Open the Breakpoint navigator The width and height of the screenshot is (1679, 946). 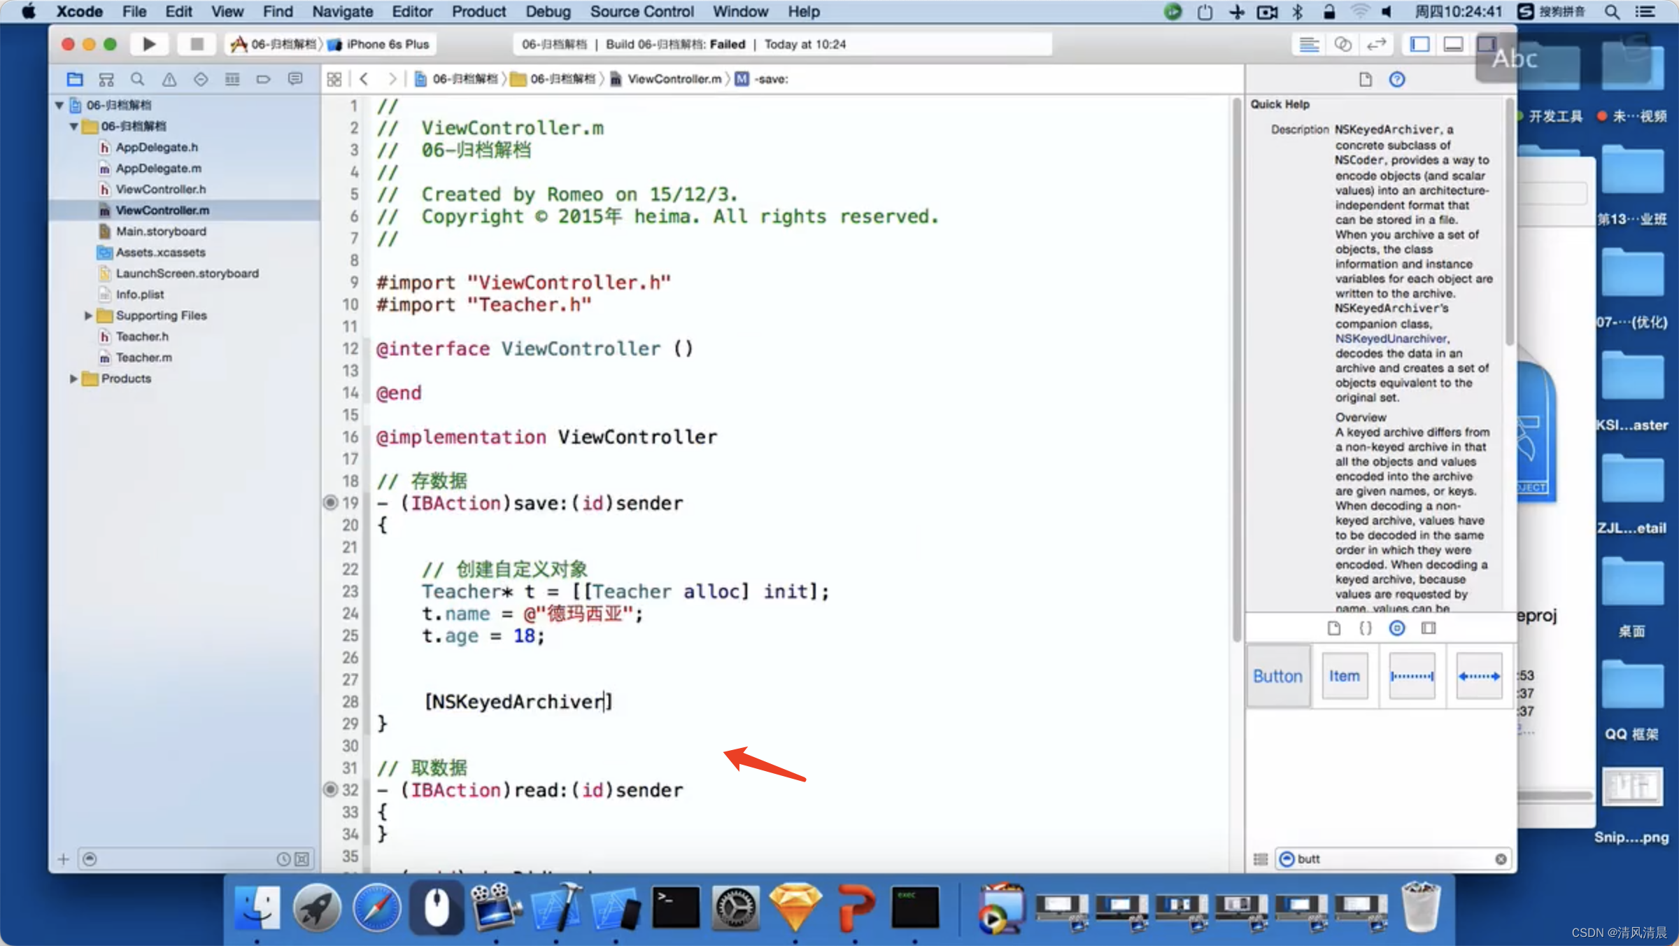click(x=264, y=79)
